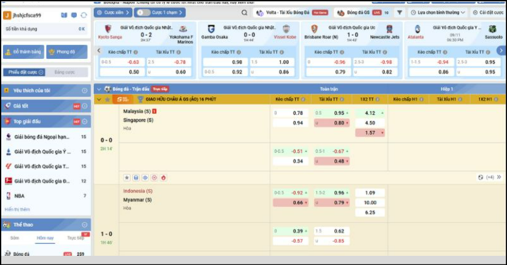The height and width of the screenshot is (265, 507).
Task: Click the Đổ thành bảng button
Action: pos(22,52)
